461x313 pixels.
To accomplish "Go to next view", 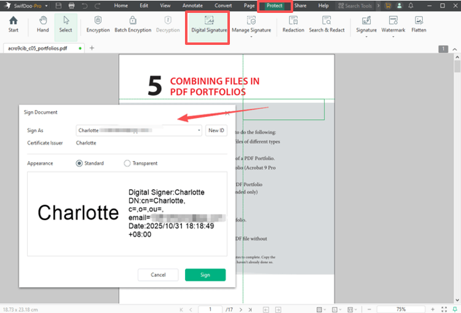I will (x=278, y=309).
